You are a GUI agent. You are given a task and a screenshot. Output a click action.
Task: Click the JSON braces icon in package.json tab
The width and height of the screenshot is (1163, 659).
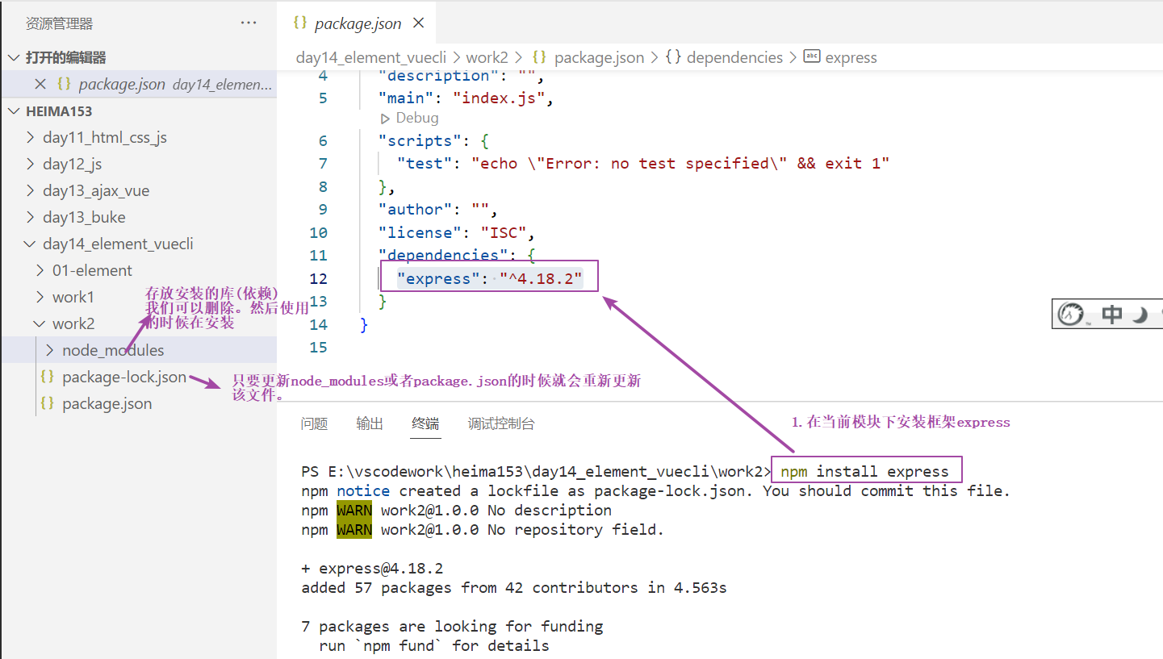pos(300,23)
